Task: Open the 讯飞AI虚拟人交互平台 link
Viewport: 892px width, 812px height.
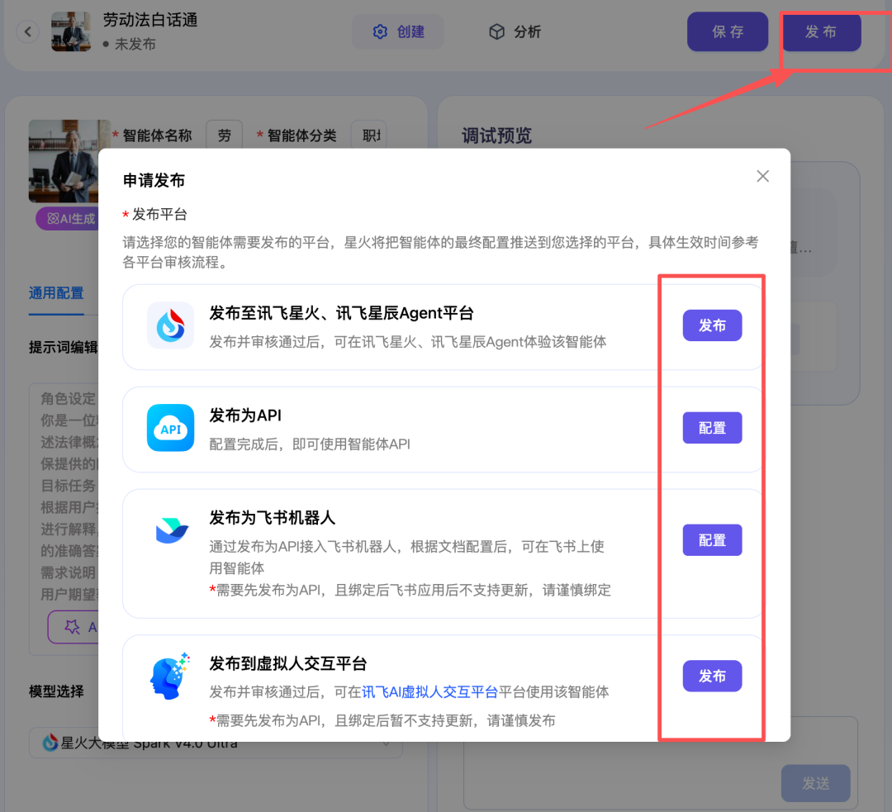Action: 429,692
